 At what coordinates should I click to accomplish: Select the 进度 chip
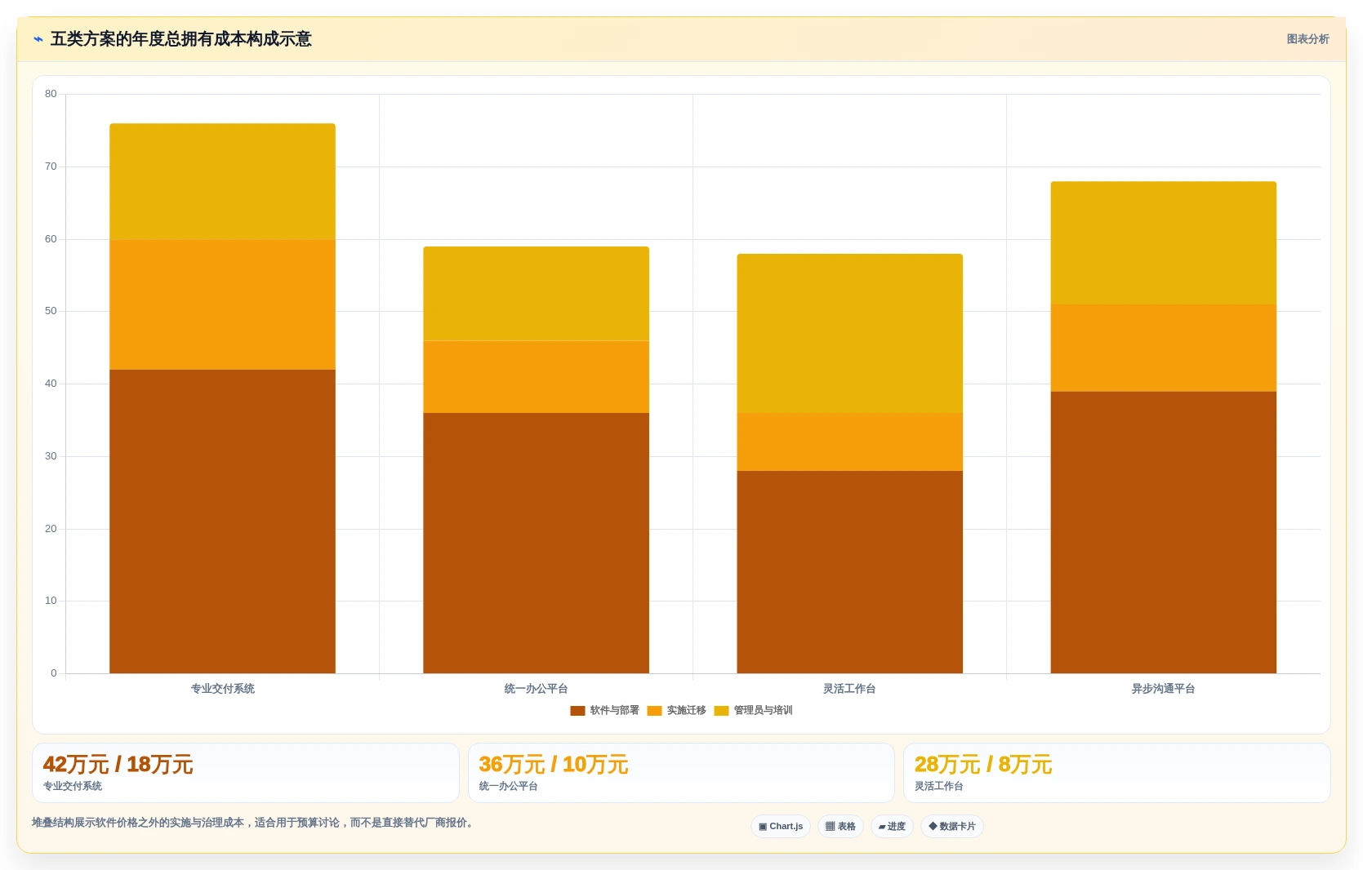[892, 826]
